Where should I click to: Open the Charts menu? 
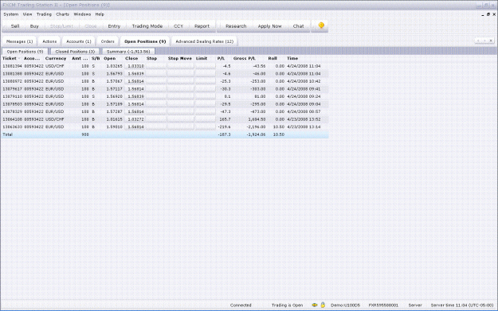point(62,14)
